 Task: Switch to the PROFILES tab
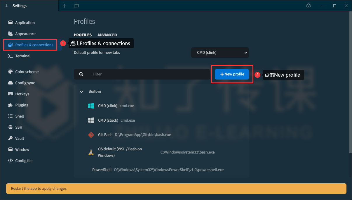[83, 35]
